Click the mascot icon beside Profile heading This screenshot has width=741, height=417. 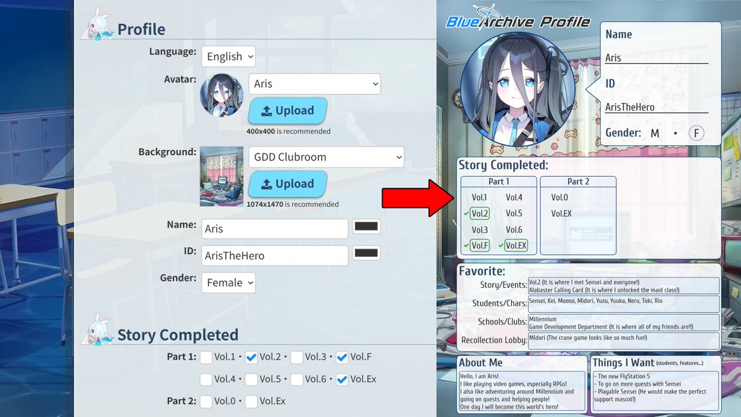[98, 25]
